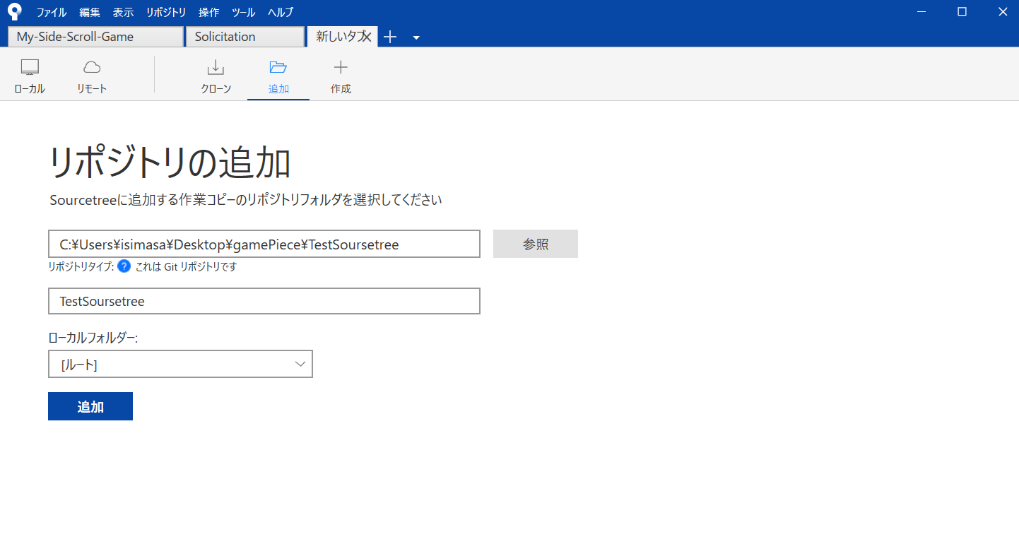
Task: Open a new tab with plus icon
Action: click(390, 37)
